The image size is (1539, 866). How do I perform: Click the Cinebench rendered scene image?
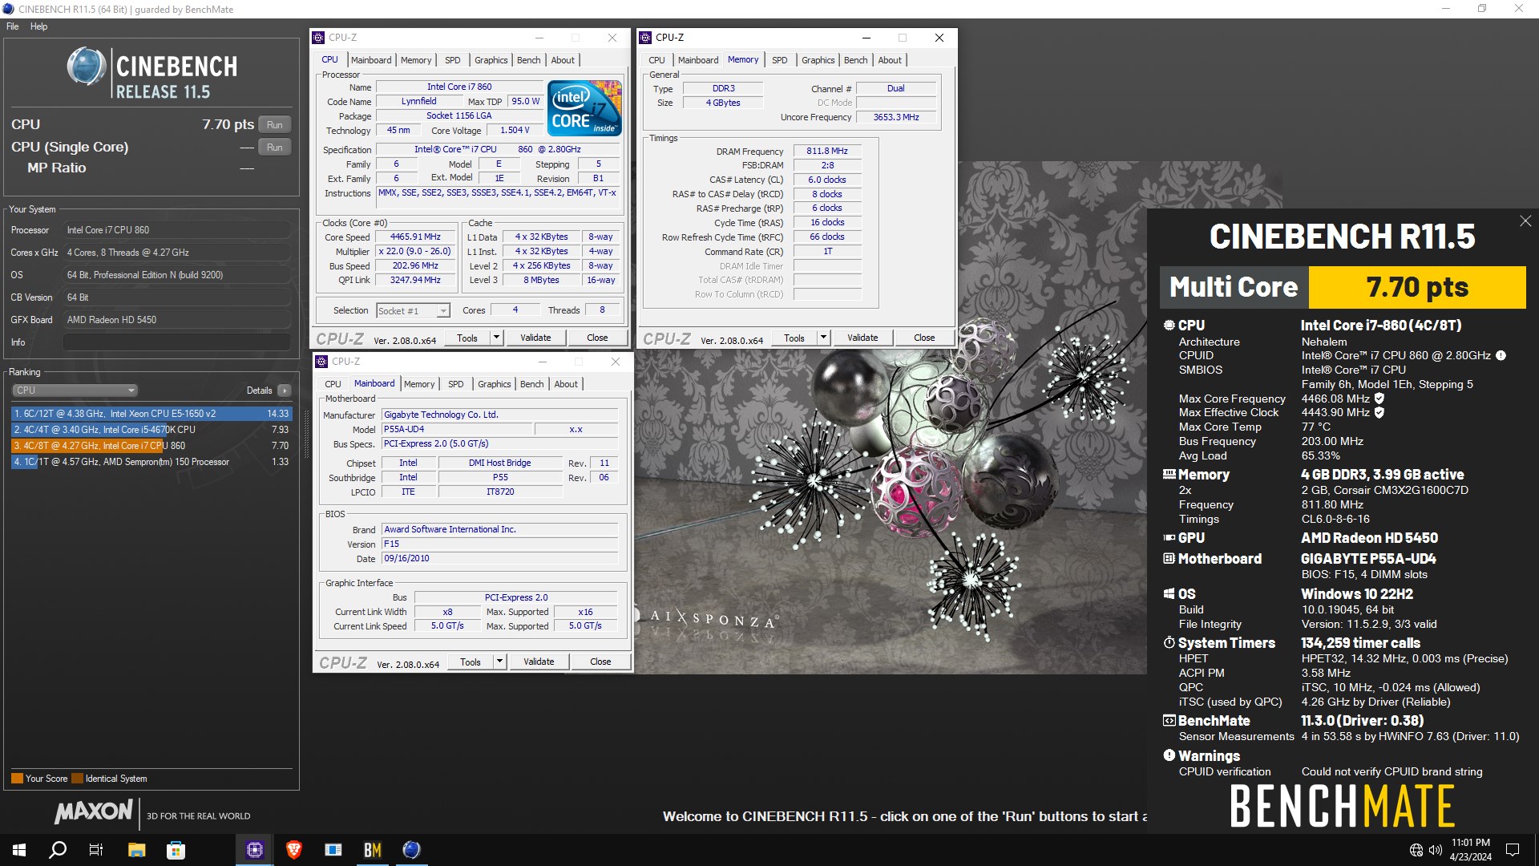tap(890, 417)
